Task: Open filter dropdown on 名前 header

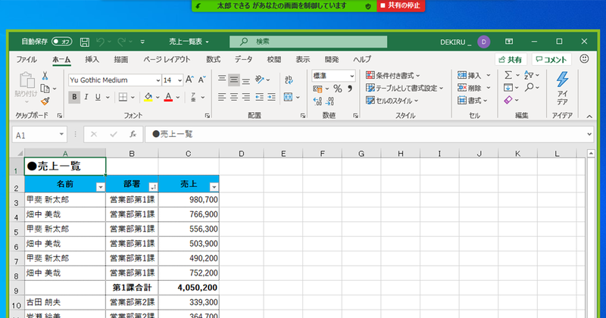Action: (100, 187)
